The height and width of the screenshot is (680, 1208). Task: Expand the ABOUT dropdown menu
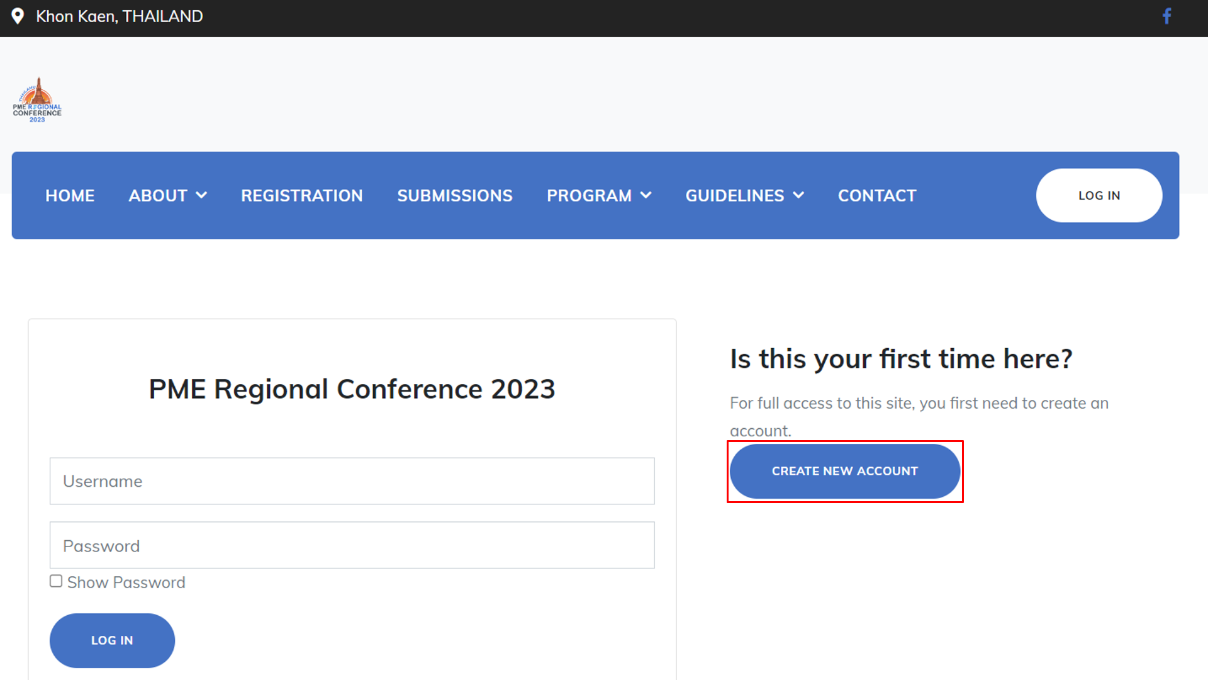point(167,196)
